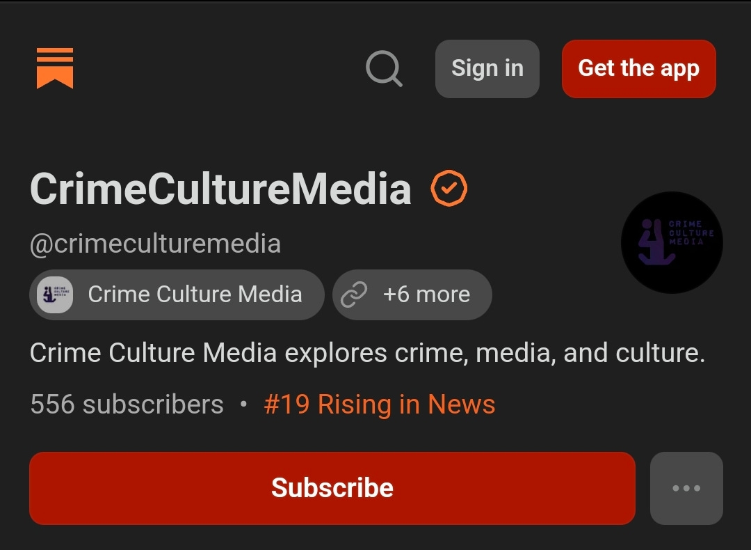Open the Crime Culture Media publication chip
The image size is (751, 550).
[x=177, y=294]
